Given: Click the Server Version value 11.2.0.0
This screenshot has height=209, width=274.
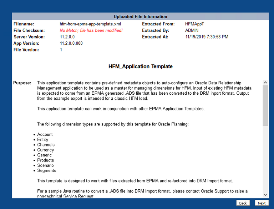Looking at the screenshot, I should pos(67,37).
